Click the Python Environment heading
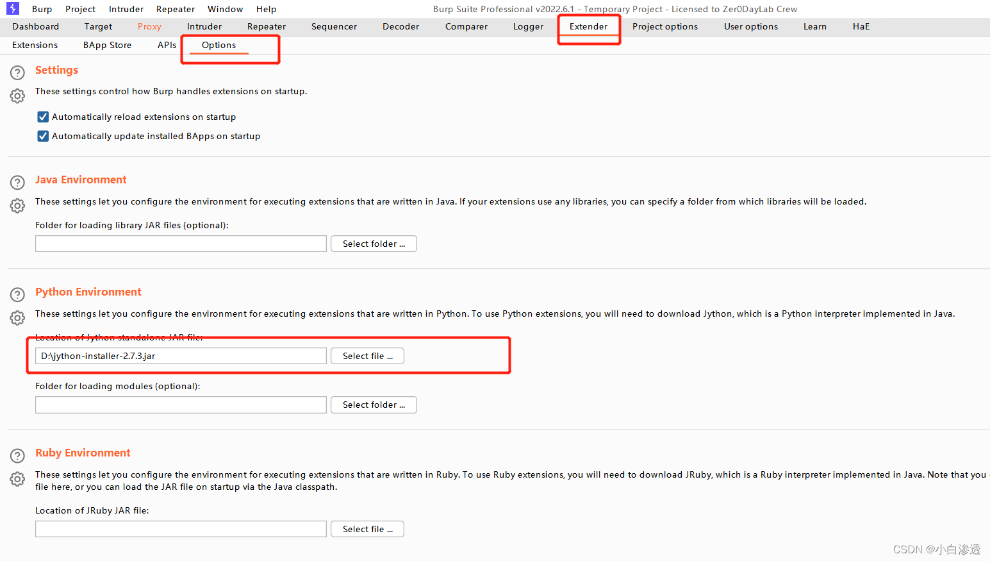 point(88,292)
